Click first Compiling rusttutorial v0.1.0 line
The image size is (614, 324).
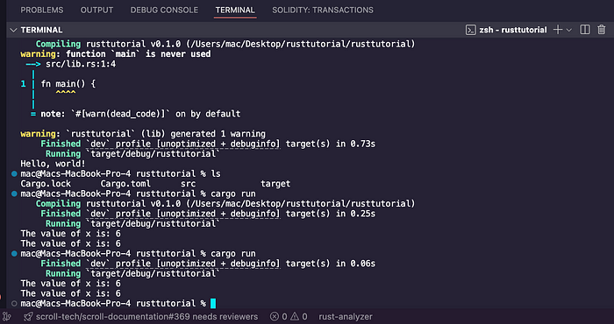(x=225, y=44)
